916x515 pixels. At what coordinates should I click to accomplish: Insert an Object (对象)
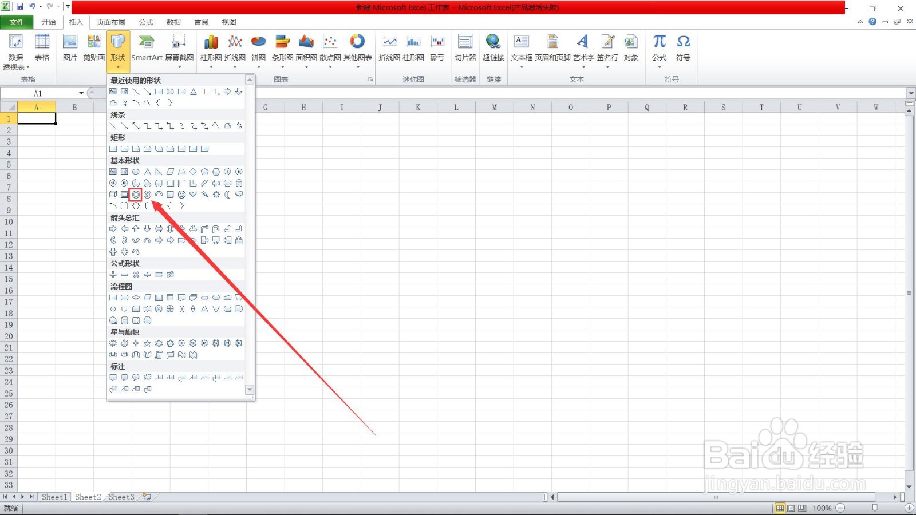[631, 48]
